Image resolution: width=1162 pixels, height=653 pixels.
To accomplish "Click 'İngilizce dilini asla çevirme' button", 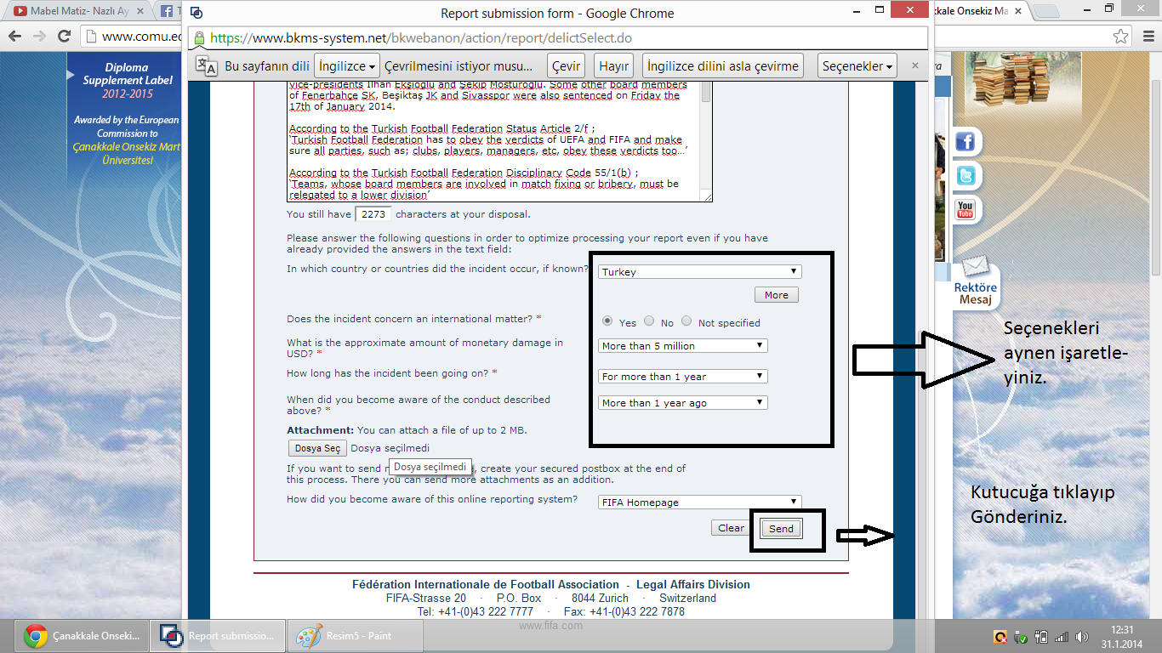I will click(x=723, y=66).
